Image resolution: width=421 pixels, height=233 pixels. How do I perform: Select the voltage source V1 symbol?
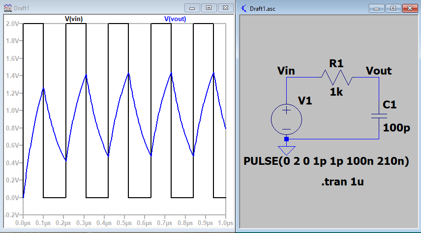tap(286, 119)
